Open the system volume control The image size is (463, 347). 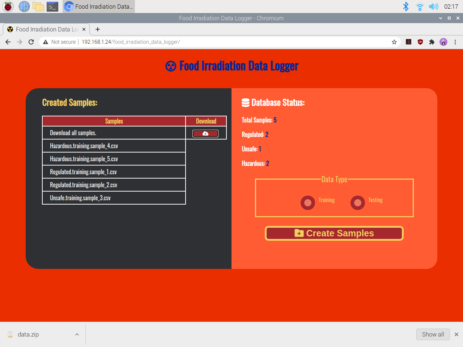433,6
